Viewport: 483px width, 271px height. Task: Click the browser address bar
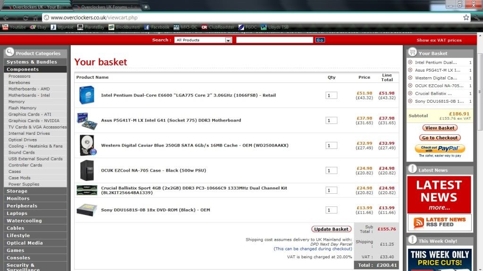tap(253, 17)
